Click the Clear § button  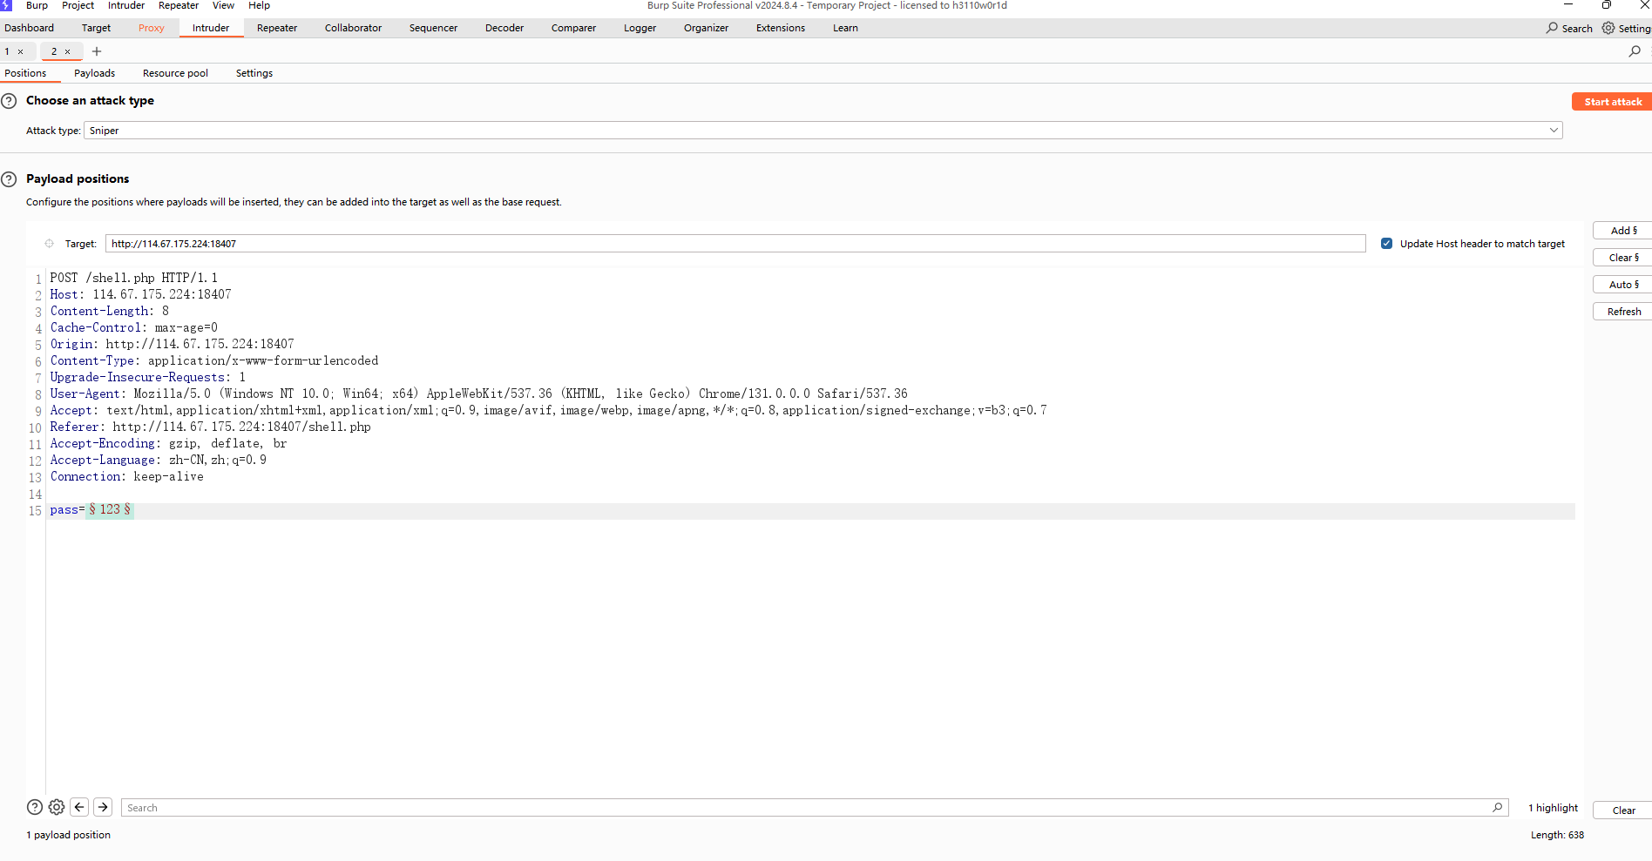[x=1622, y=258]
